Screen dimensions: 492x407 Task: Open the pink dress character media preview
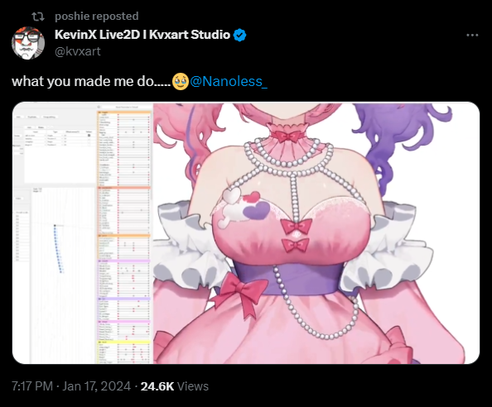[x=246, y=232]
